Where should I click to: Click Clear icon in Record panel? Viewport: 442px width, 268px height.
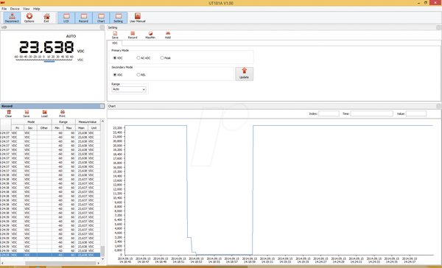pyautogui.click(x=9, y=113)
